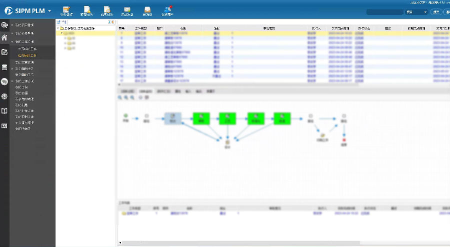Open the book icon in the left rail
450x247 pixels.
[4, 111]
